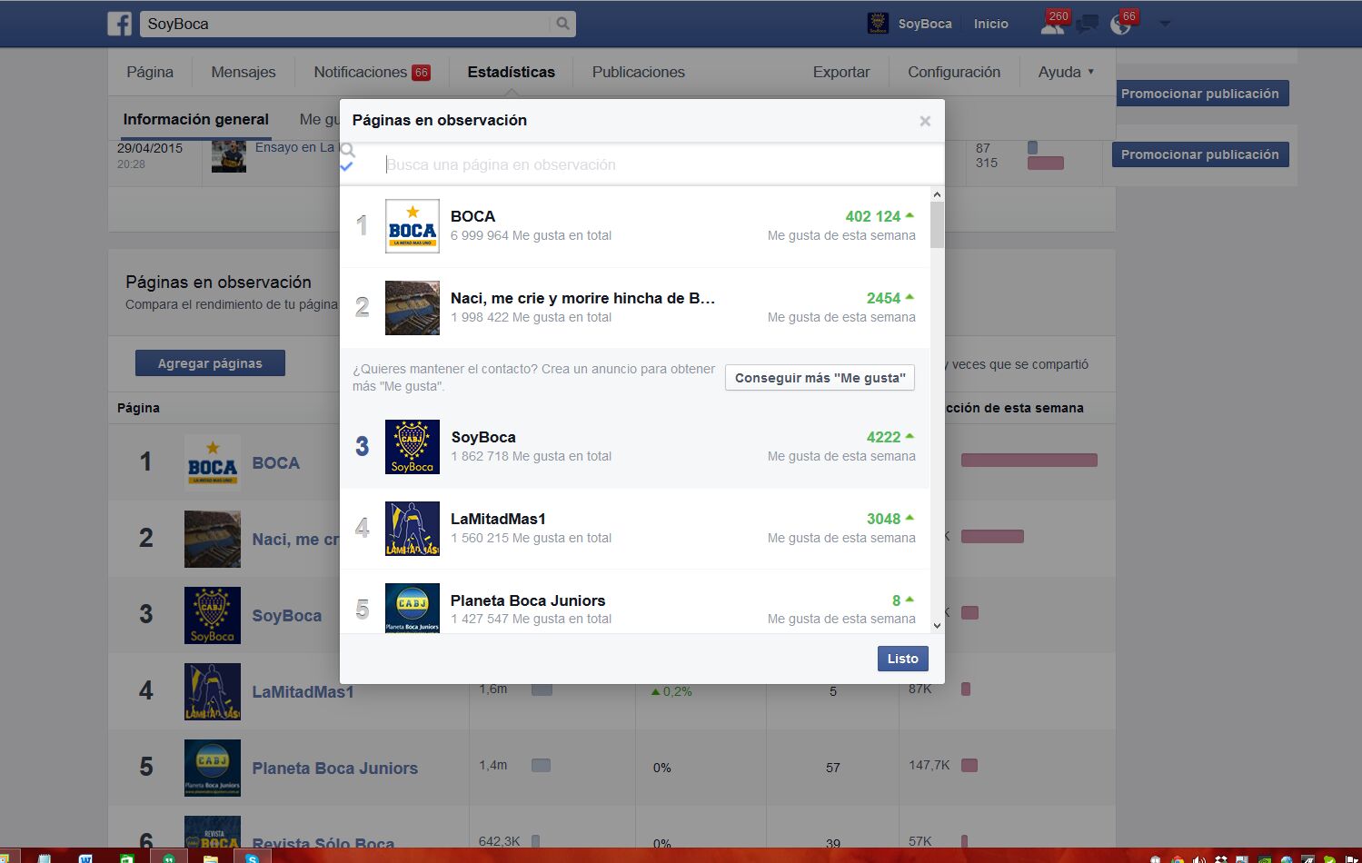Click the bar next to 1,4m total likes
The width and height of the screenshot is (1362, 863).
541,766
